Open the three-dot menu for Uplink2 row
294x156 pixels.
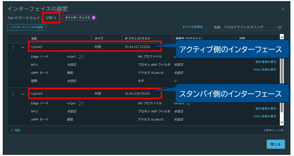click(13, 94)
